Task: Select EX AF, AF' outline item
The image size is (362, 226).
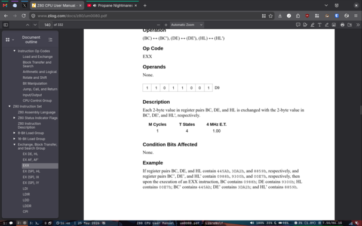Action: click(30, 160)
